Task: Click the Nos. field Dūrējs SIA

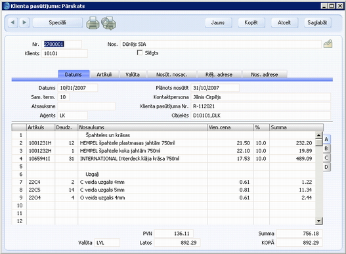Action: click(221, 44)
